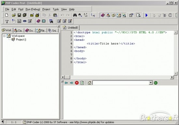
Task: Click the Save floppy disk icon
Action: 19,15
